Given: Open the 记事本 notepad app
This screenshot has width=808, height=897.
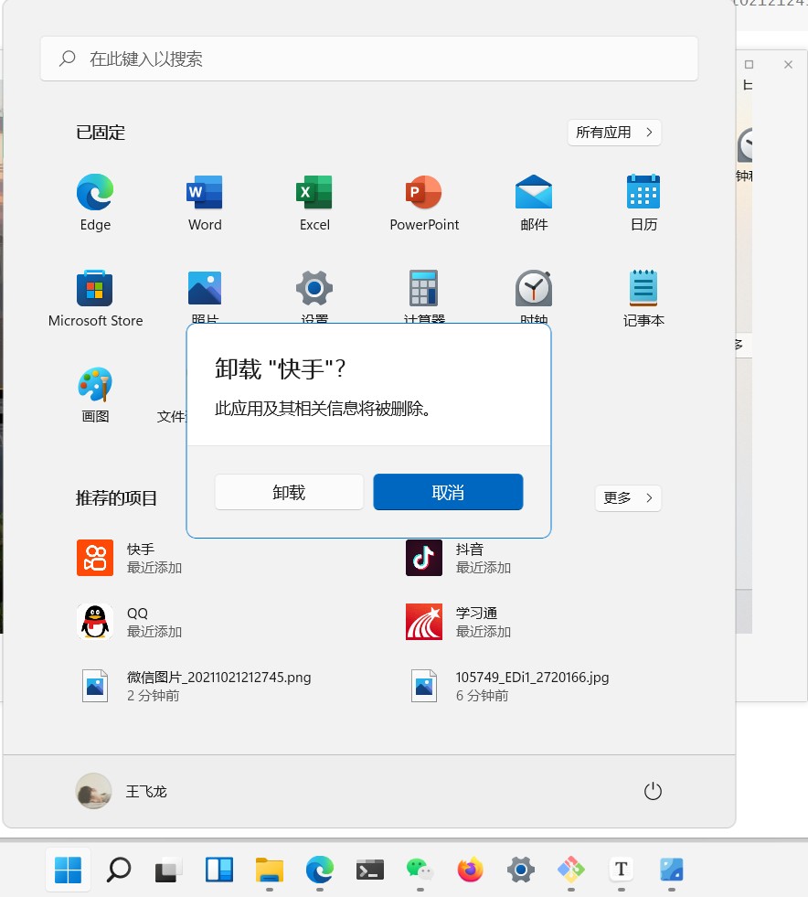Looking at the screenshot, I should (x=643, y=297).
